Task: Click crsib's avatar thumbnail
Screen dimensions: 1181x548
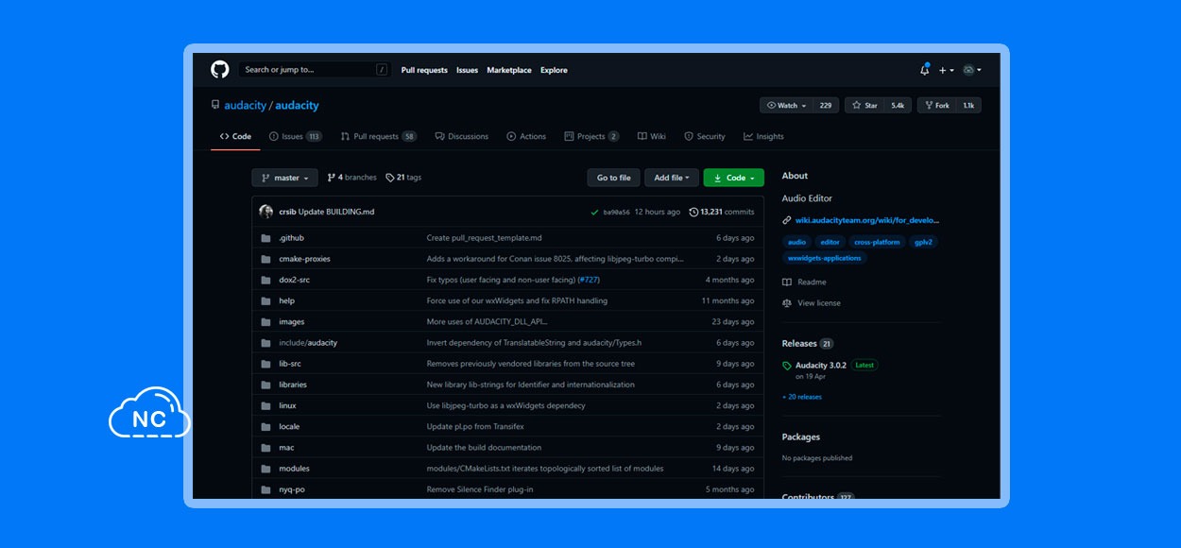Action: 265,212
